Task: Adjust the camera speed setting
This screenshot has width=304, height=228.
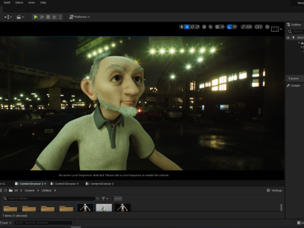Action: click(258, 27)
